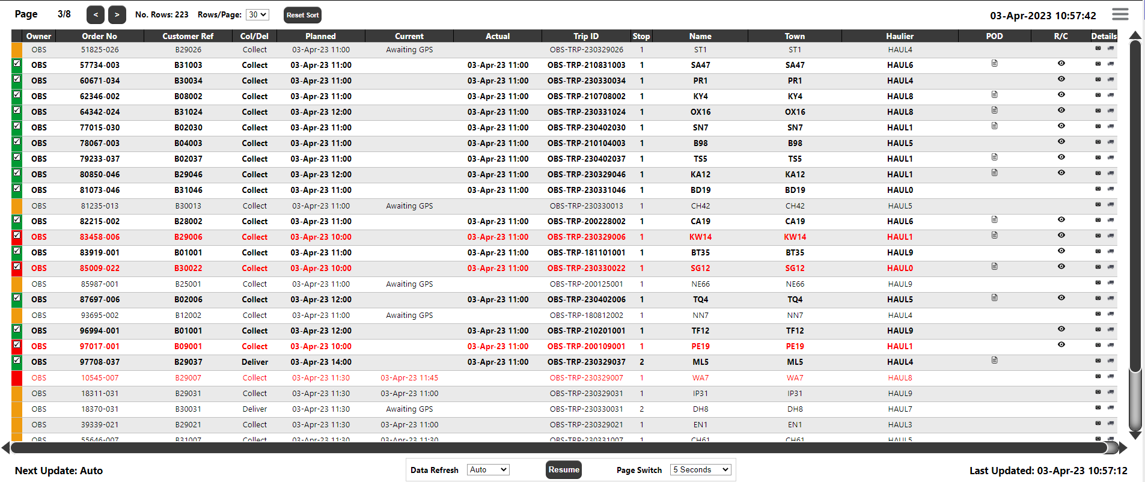Image resolution: width=1145 pixels, height=482 pixels.
Task: Open camera icon for order 57734-003
Action: pos(1098,64)
